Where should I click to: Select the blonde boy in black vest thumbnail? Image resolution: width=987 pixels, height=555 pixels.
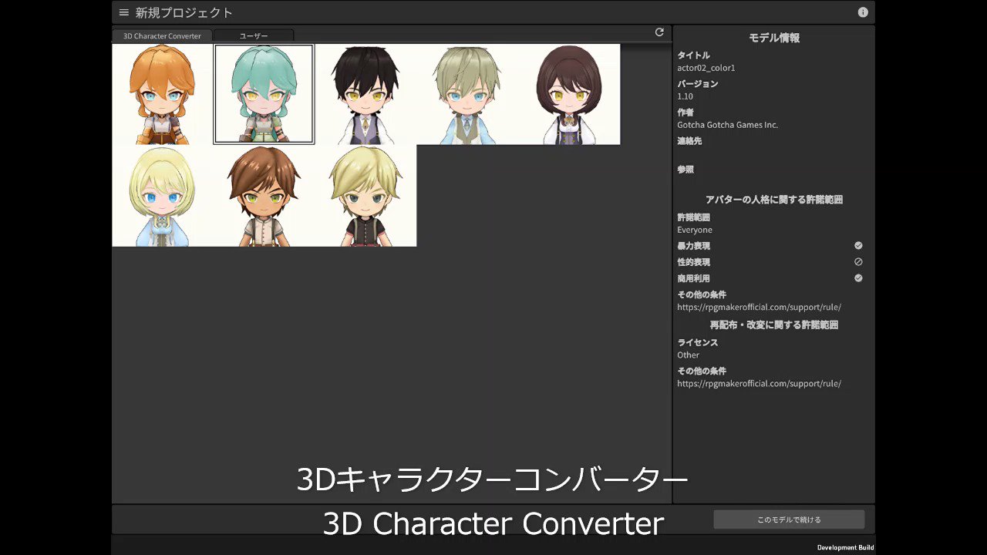pos(365,196)
